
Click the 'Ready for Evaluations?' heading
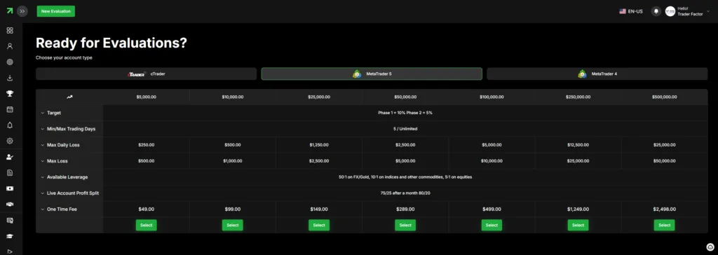[111, 43]
